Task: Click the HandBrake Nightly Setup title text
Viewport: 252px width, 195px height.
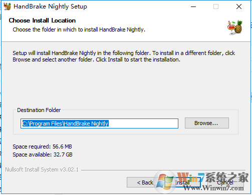Action: [x=50, y=6]
